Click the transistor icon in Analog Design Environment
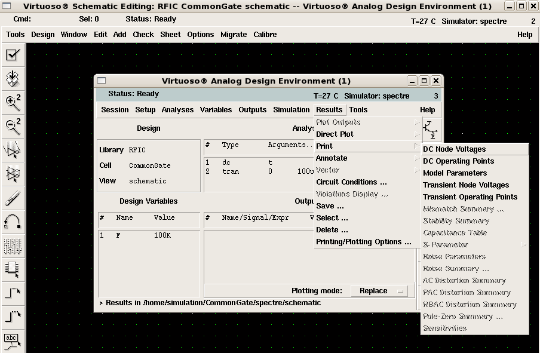 tap(430, 130)
